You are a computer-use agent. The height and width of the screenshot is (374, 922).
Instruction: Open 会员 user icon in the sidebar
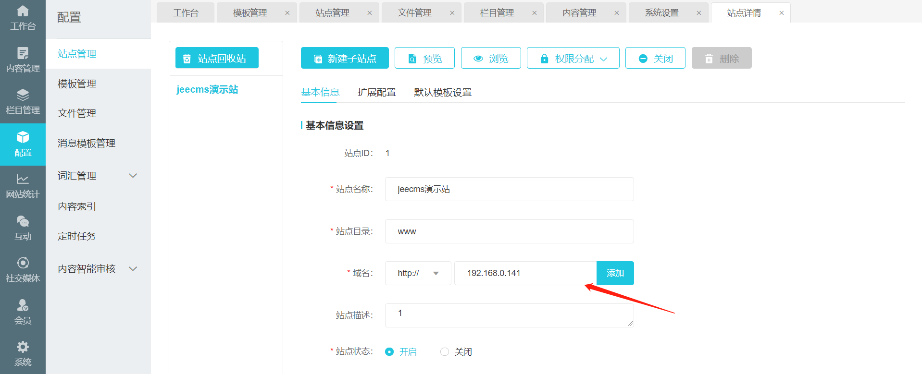(x=23, y=305)
